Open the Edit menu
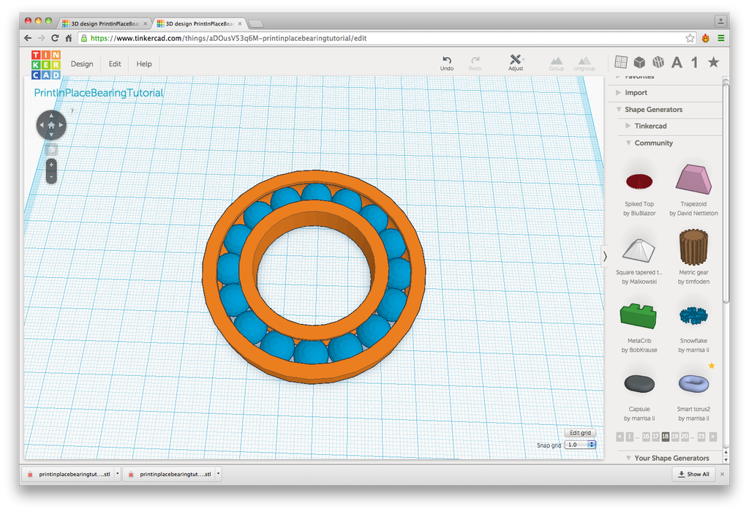The height and width of the screenshot is (512, 749). click(115, 64)
